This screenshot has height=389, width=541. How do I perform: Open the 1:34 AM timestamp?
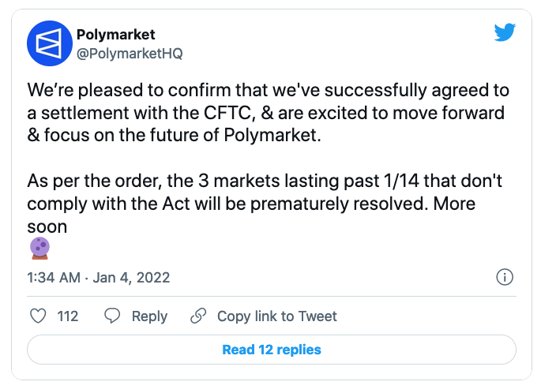(54, 278)
